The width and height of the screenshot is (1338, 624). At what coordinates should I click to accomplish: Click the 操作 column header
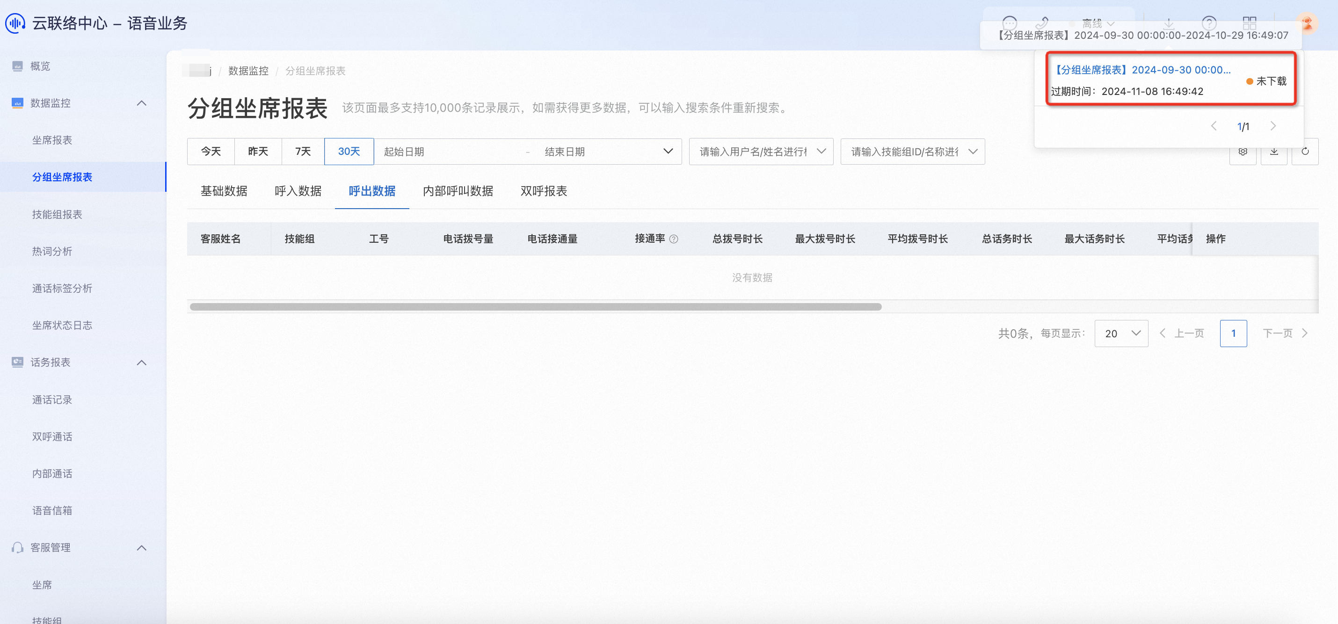pos(1215,239)
